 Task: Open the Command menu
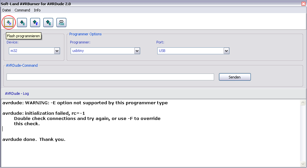[22, 10]
